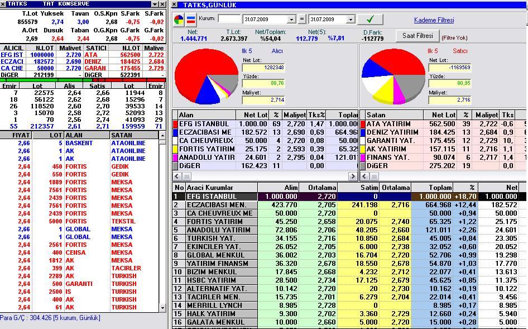This screenshot has width=528, height=329.
Task: Type in the Kurum input field
Action: (x=229, y=19)
